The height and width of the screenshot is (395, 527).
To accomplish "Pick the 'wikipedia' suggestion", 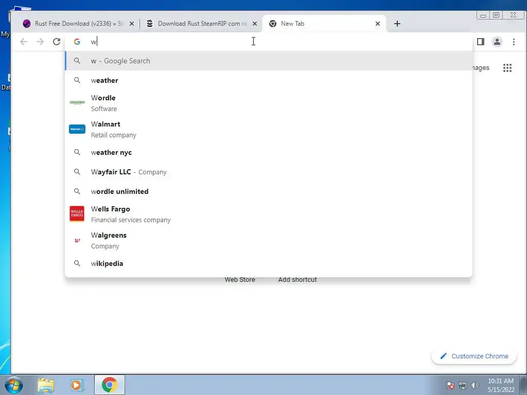I will point(269,263).
